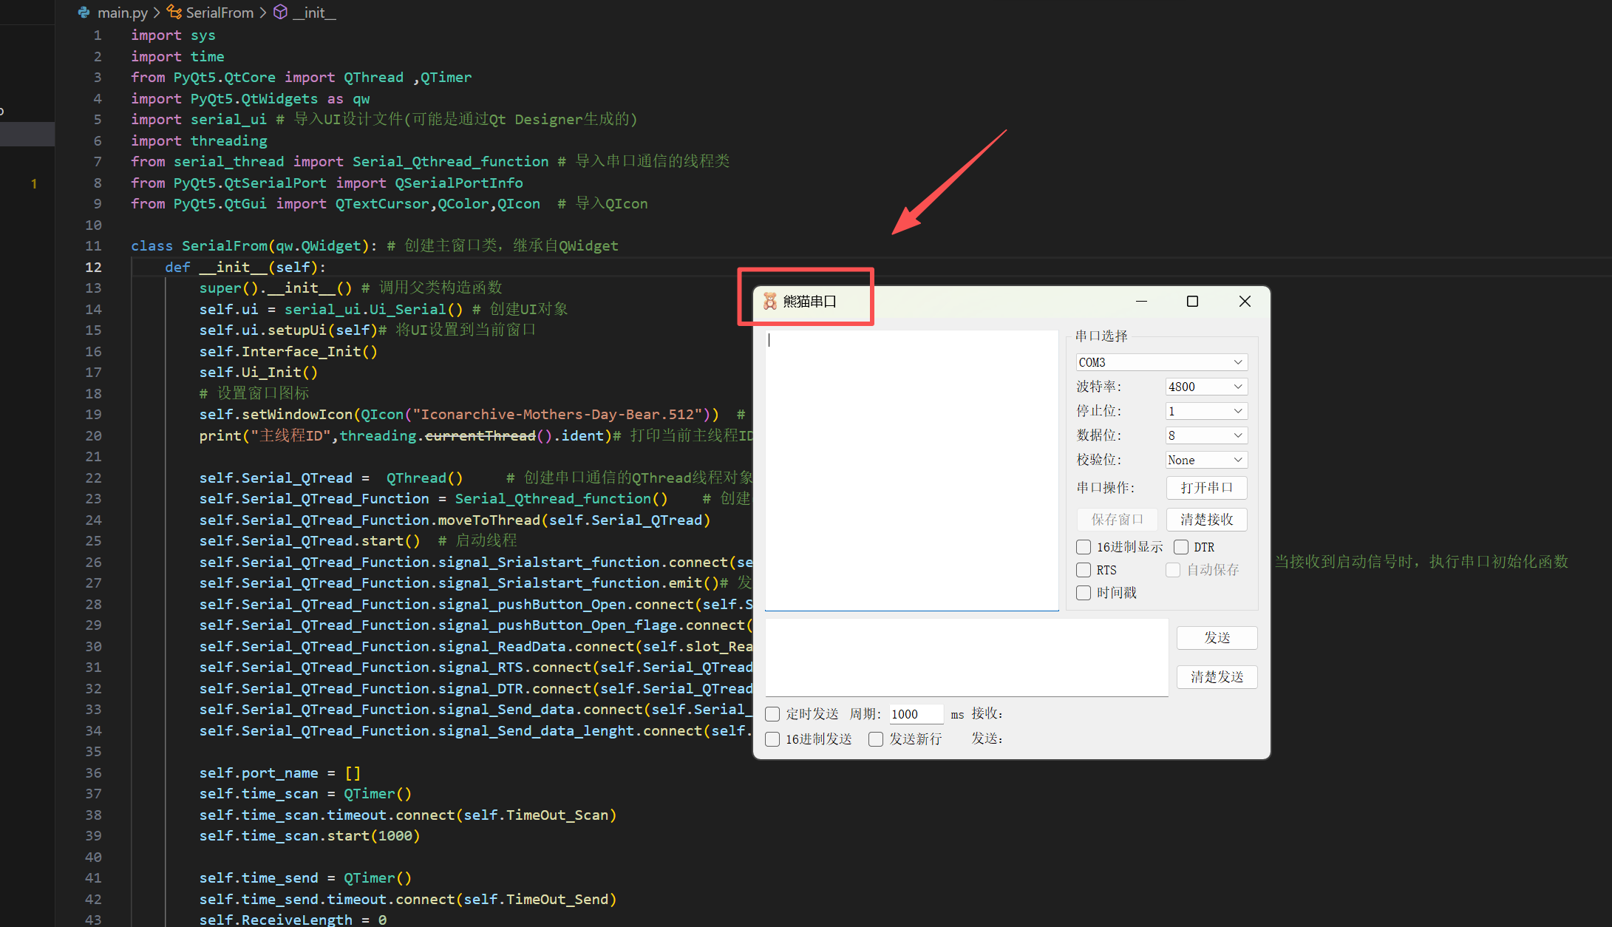The width and height of the screenshot is (1612, 927).
Task: Open the COM3 port dropdown
Action: (x=1161, y=362)
